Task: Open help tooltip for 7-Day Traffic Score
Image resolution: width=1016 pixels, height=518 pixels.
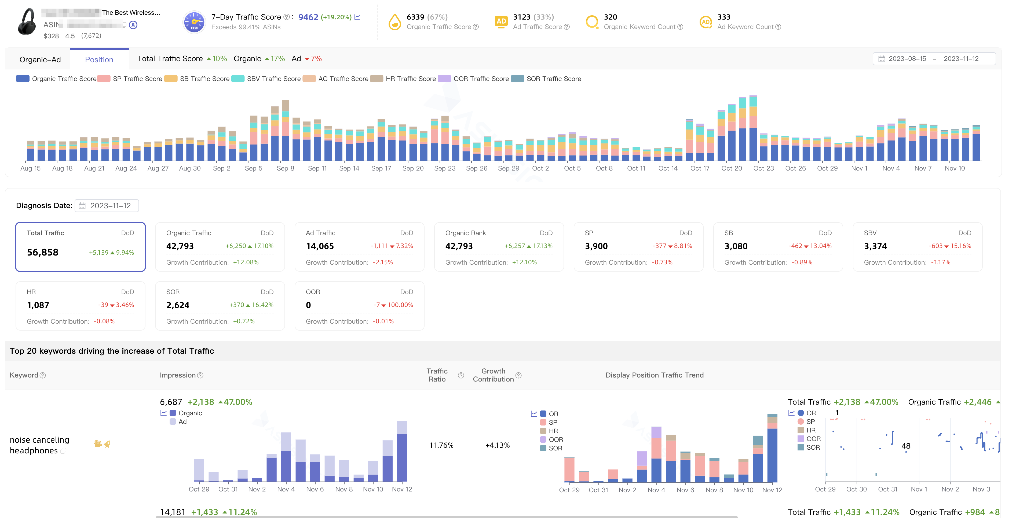Action: [x=287, y=17]
